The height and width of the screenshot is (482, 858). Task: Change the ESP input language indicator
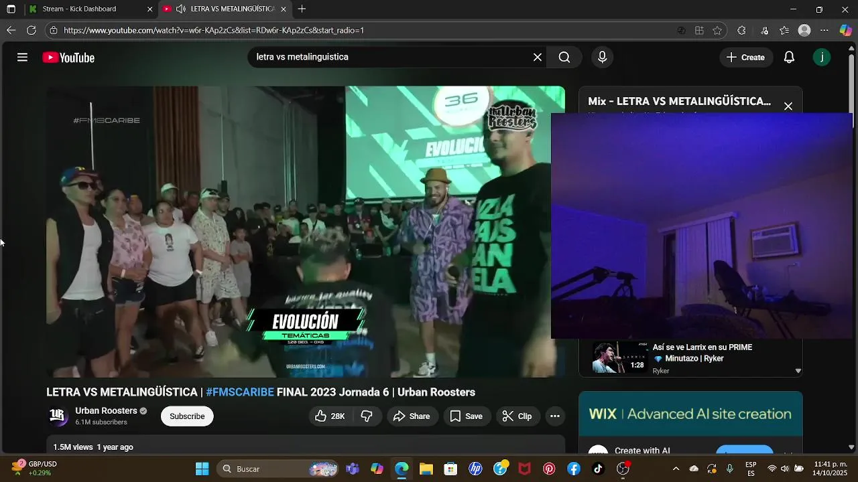[x=751, y=469]
